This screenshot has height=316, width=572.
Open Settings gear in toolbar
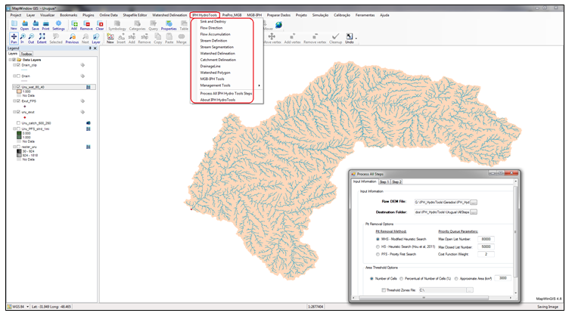tap(58, 25)
